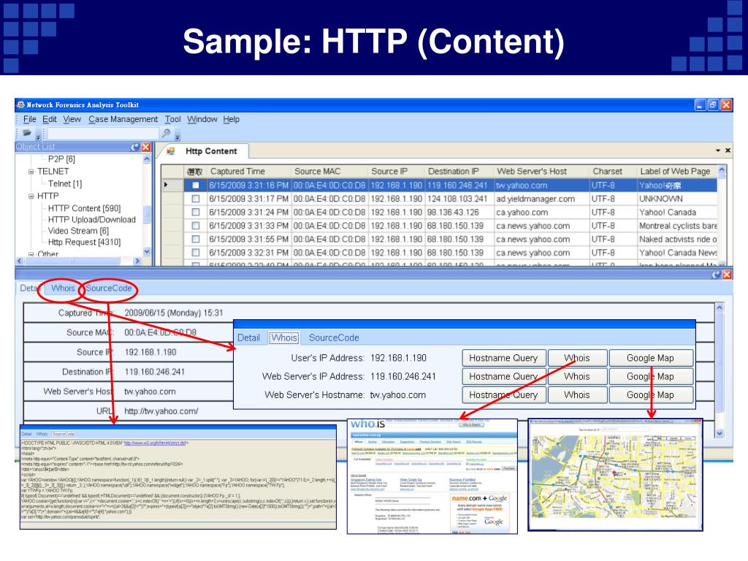
Task: Tick checkbox for the 3:32:31 PM row
Action: click(x=196, y=252)
